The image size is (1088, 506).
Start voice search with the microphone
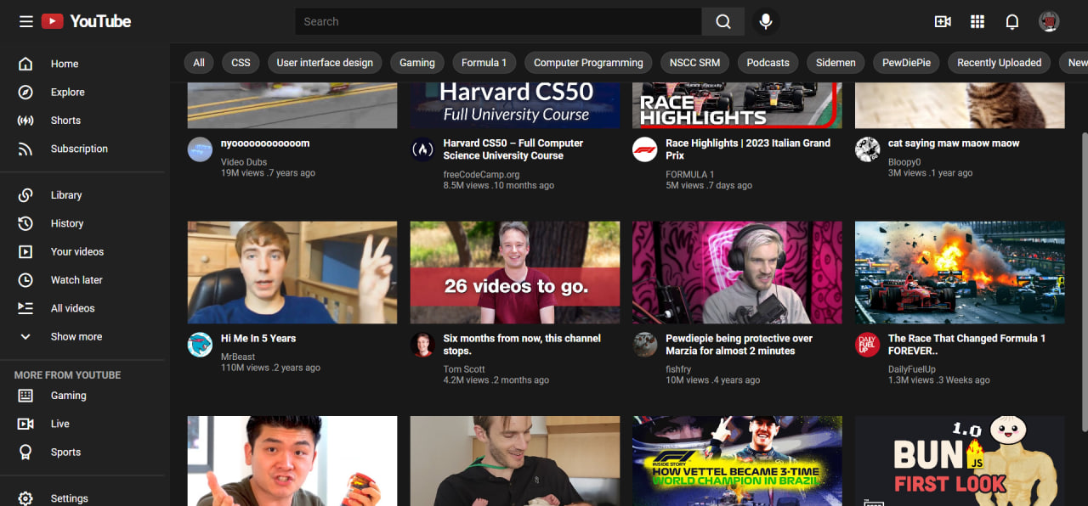pyautogui.click(x=766, y=22)
